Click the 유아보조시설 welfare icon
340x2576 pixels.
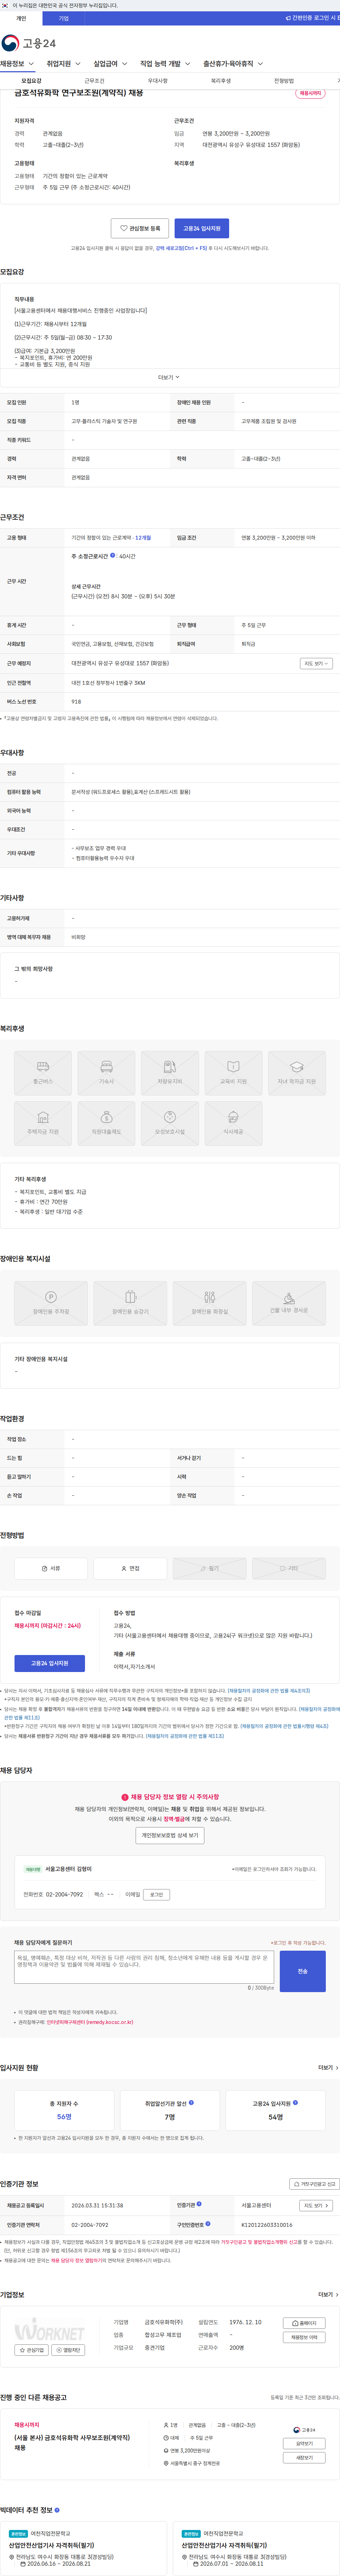(170, 1123)
